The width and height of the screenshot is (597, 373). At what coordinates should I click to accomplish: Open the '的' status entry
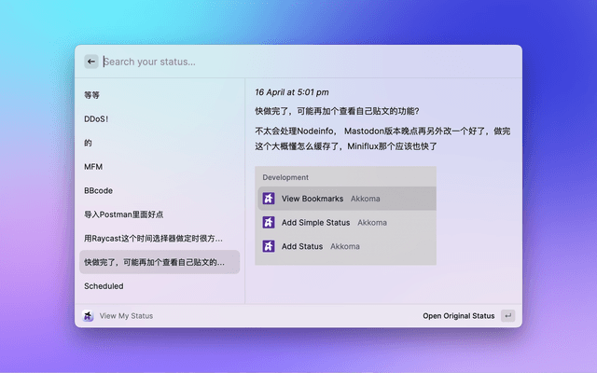tap(88, 143)
